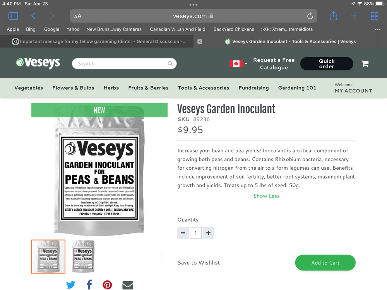This screenshot has height=290, width=387.
Task: Decrease quantity with minus button
Action: tap(183, 233)
